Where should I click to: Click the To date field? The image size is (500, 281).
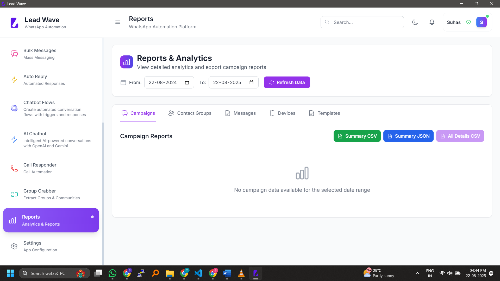click(233, 82)
